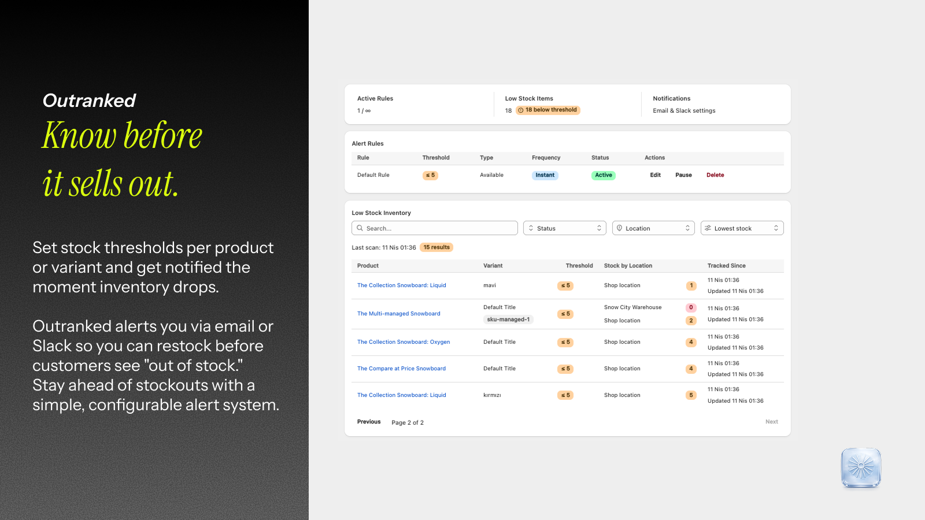The image size is (925, 520).
Task: Click the Low Stock Items summary title
Action: 529,99
